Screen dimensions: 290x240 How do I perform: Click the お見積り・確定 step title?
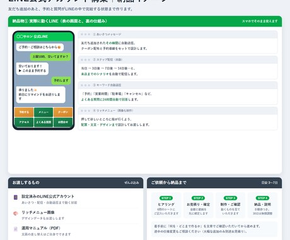click(198, 205)
